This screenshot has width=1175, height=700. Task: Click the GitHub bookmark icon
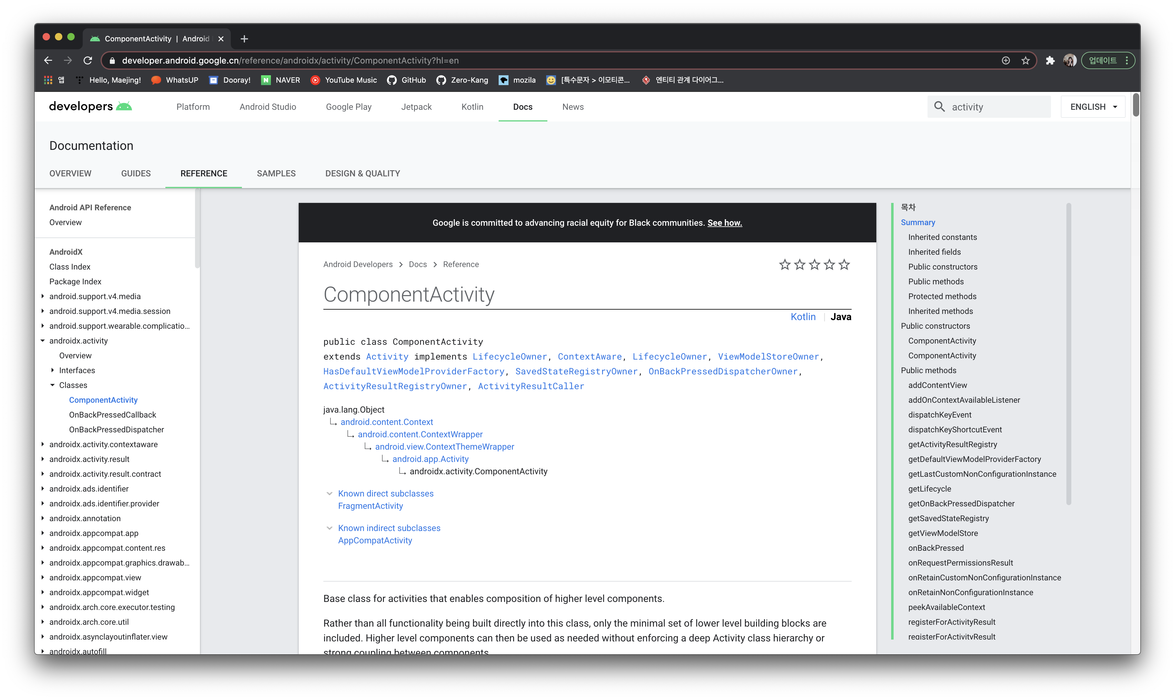click(392, 80)
